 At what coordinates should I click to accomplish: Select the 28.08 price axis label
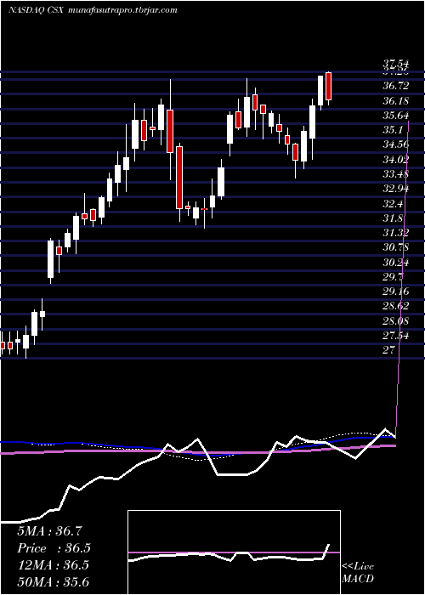tap(396, 321)
